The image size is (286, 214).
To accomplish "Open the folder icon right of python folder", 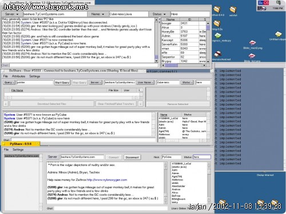I will click(x=233, y=9).
